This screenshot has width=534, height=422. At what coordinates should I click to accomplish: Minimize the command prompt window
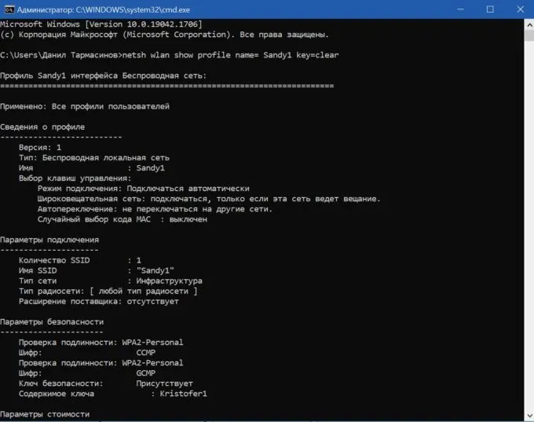454,9
